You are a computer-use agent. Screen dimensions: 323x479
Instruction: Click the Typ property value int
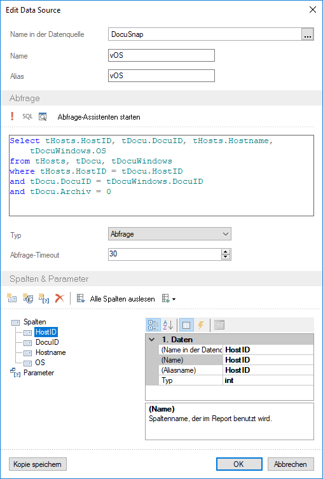268,380
